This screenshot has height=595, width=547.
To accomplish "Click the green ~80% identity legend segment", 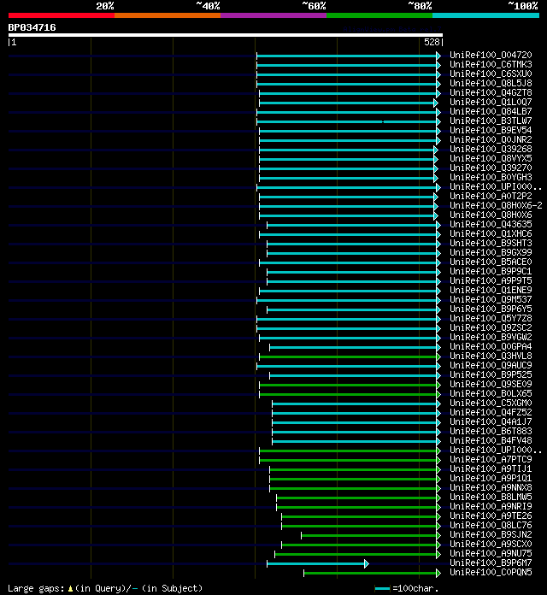I will pos(379,15).
